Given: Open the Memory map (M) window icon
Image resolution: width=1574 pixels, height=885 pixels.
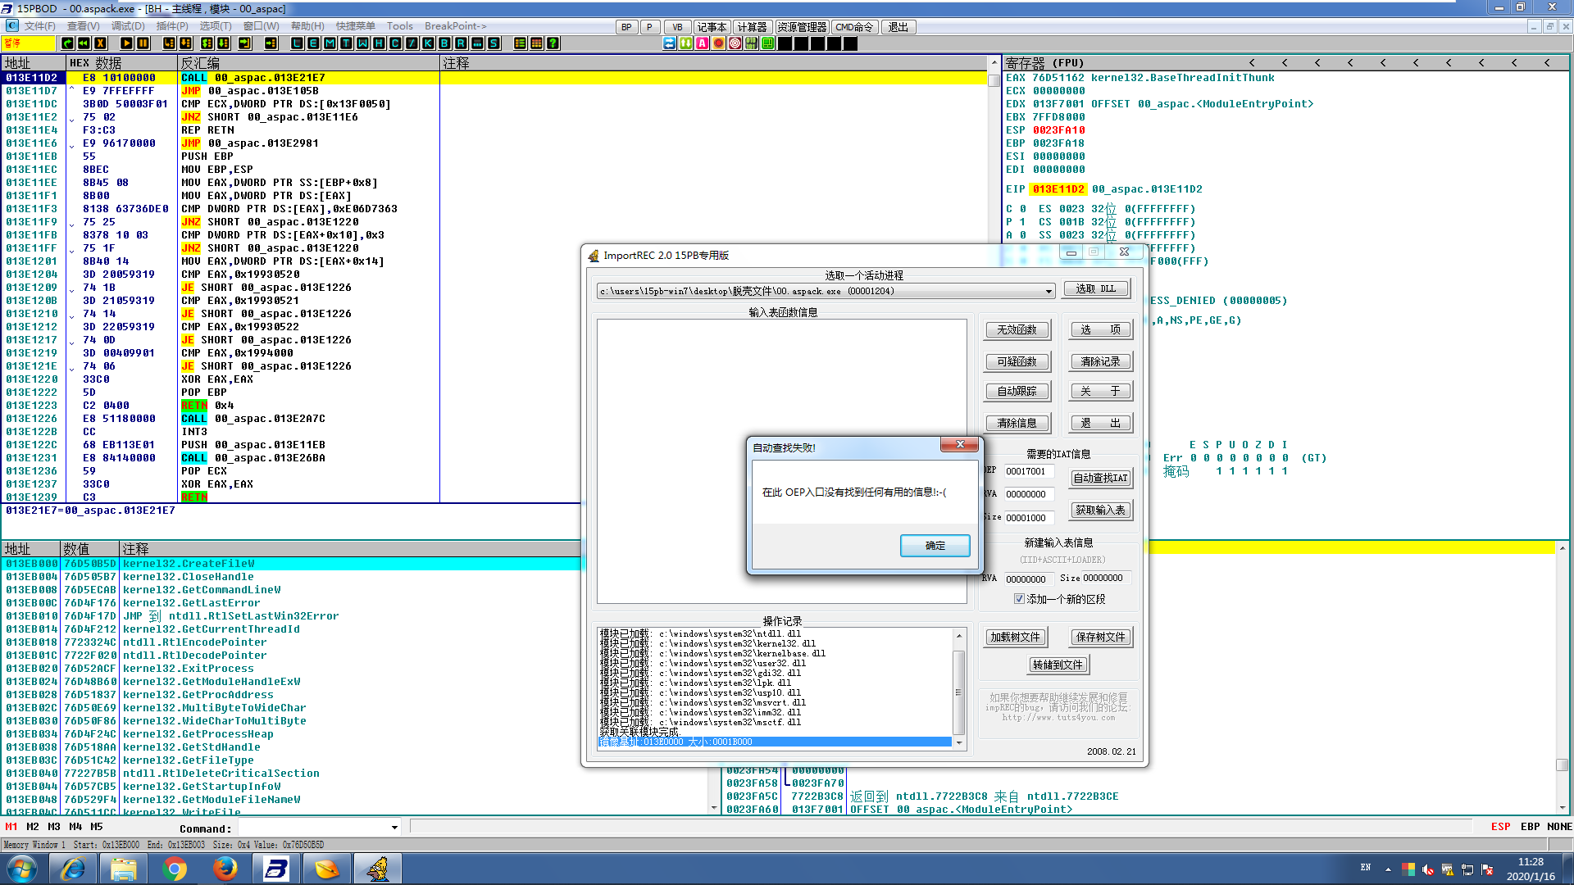Looking at the screenshot, I should [x=330, y=43].
